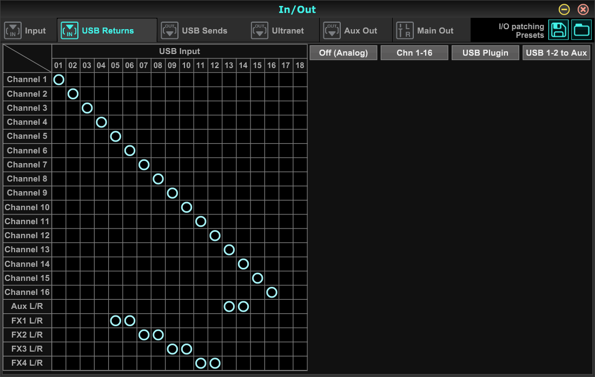Click the Channel 10 row label
Viewport: 595px width, 377px height.
click(27, 207)
